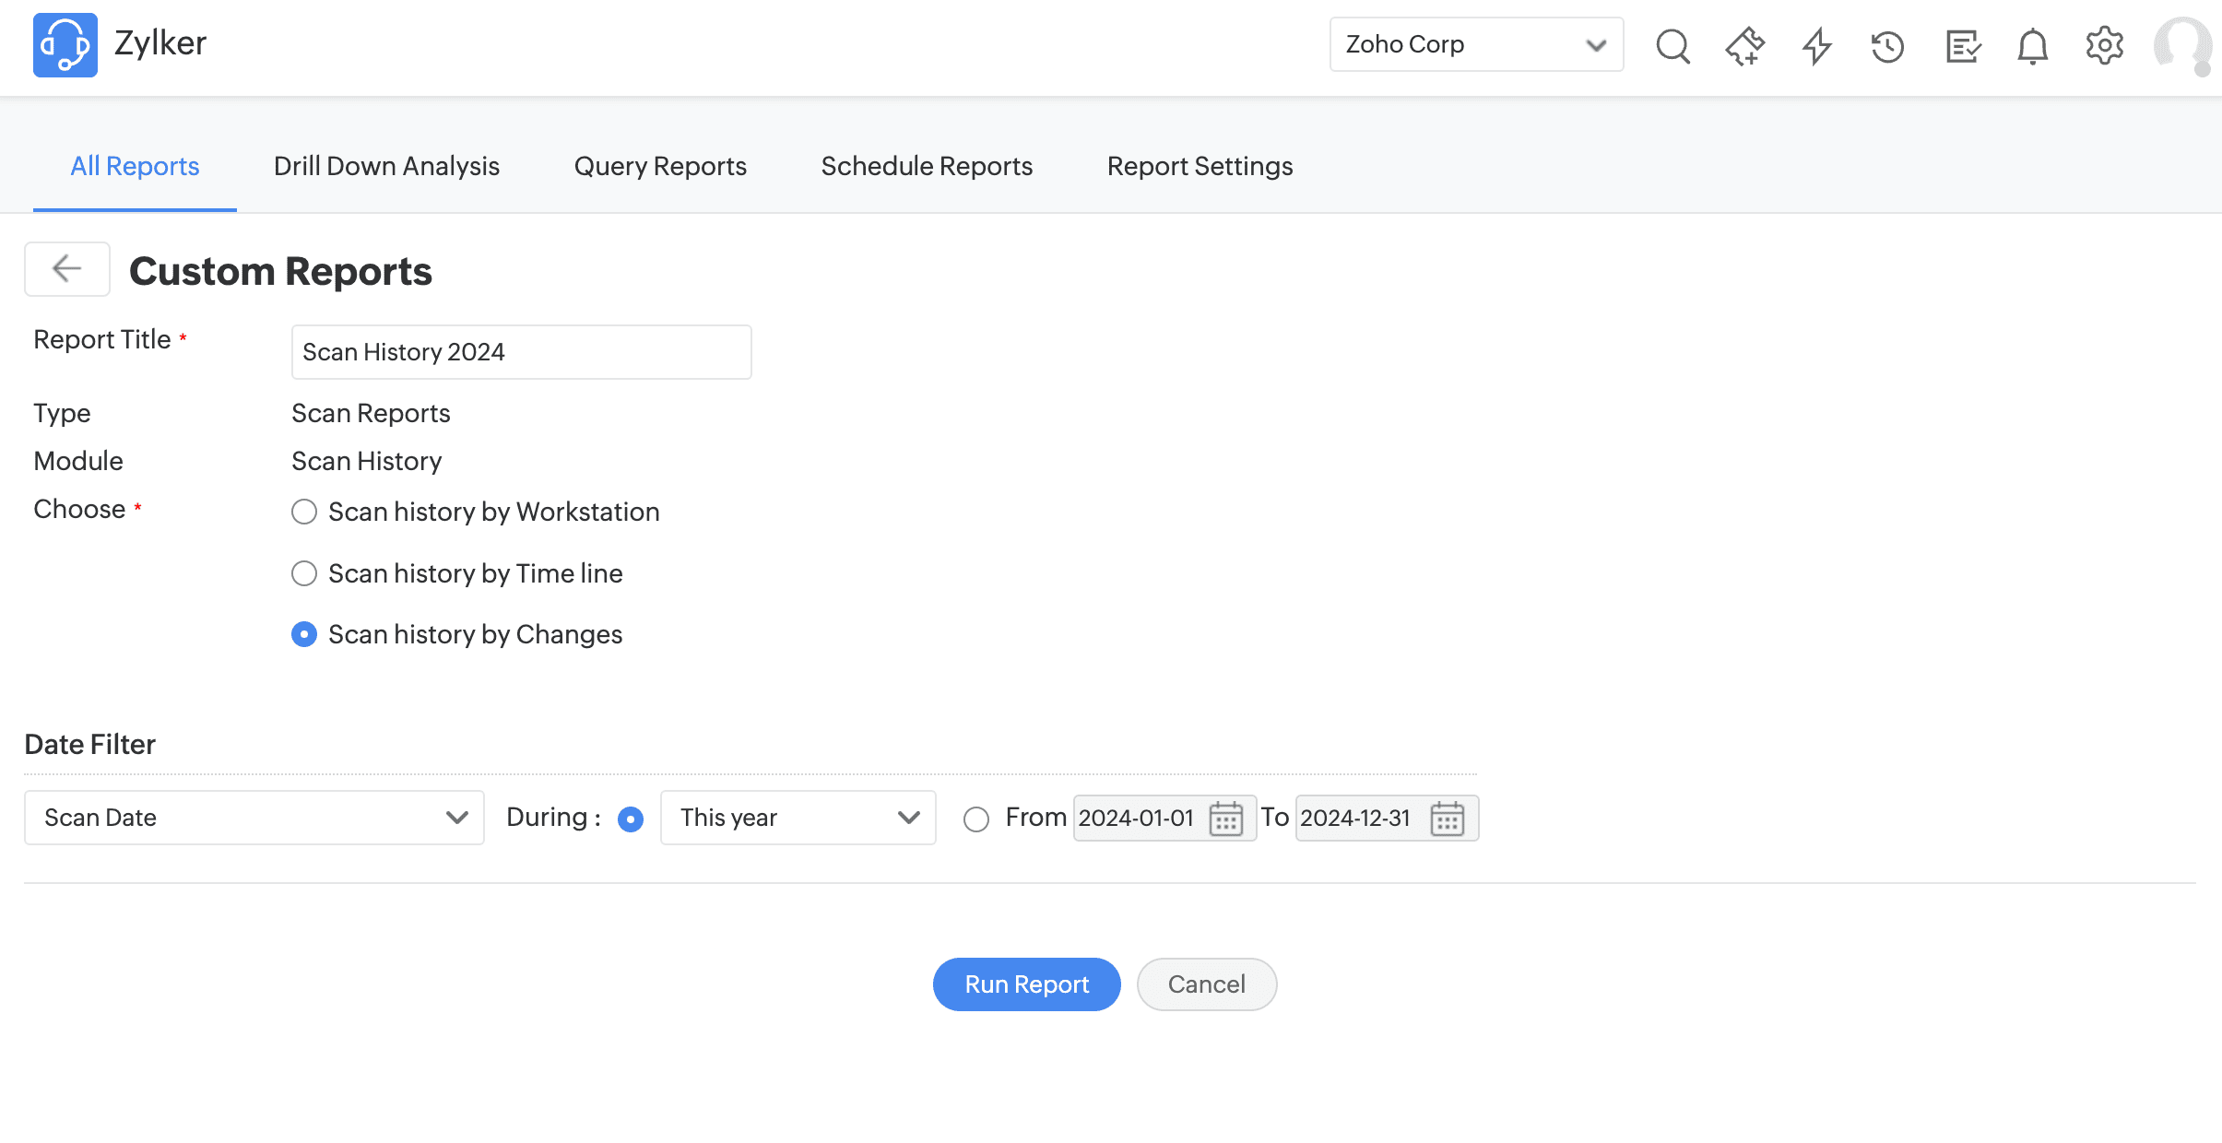This screenshot has width=2222, height=1143.
Task: Expand the This year dropdown
Action: pos(798,818)
